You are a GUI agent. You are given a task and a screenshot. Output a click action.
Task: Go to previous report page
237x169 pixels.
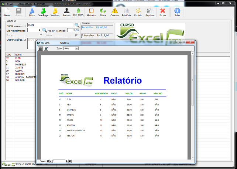[x=51, y=161]
